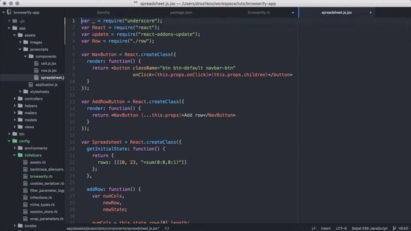Expand the .git folder
Viewport: 411px width, 231px height.
coord(9,21)
